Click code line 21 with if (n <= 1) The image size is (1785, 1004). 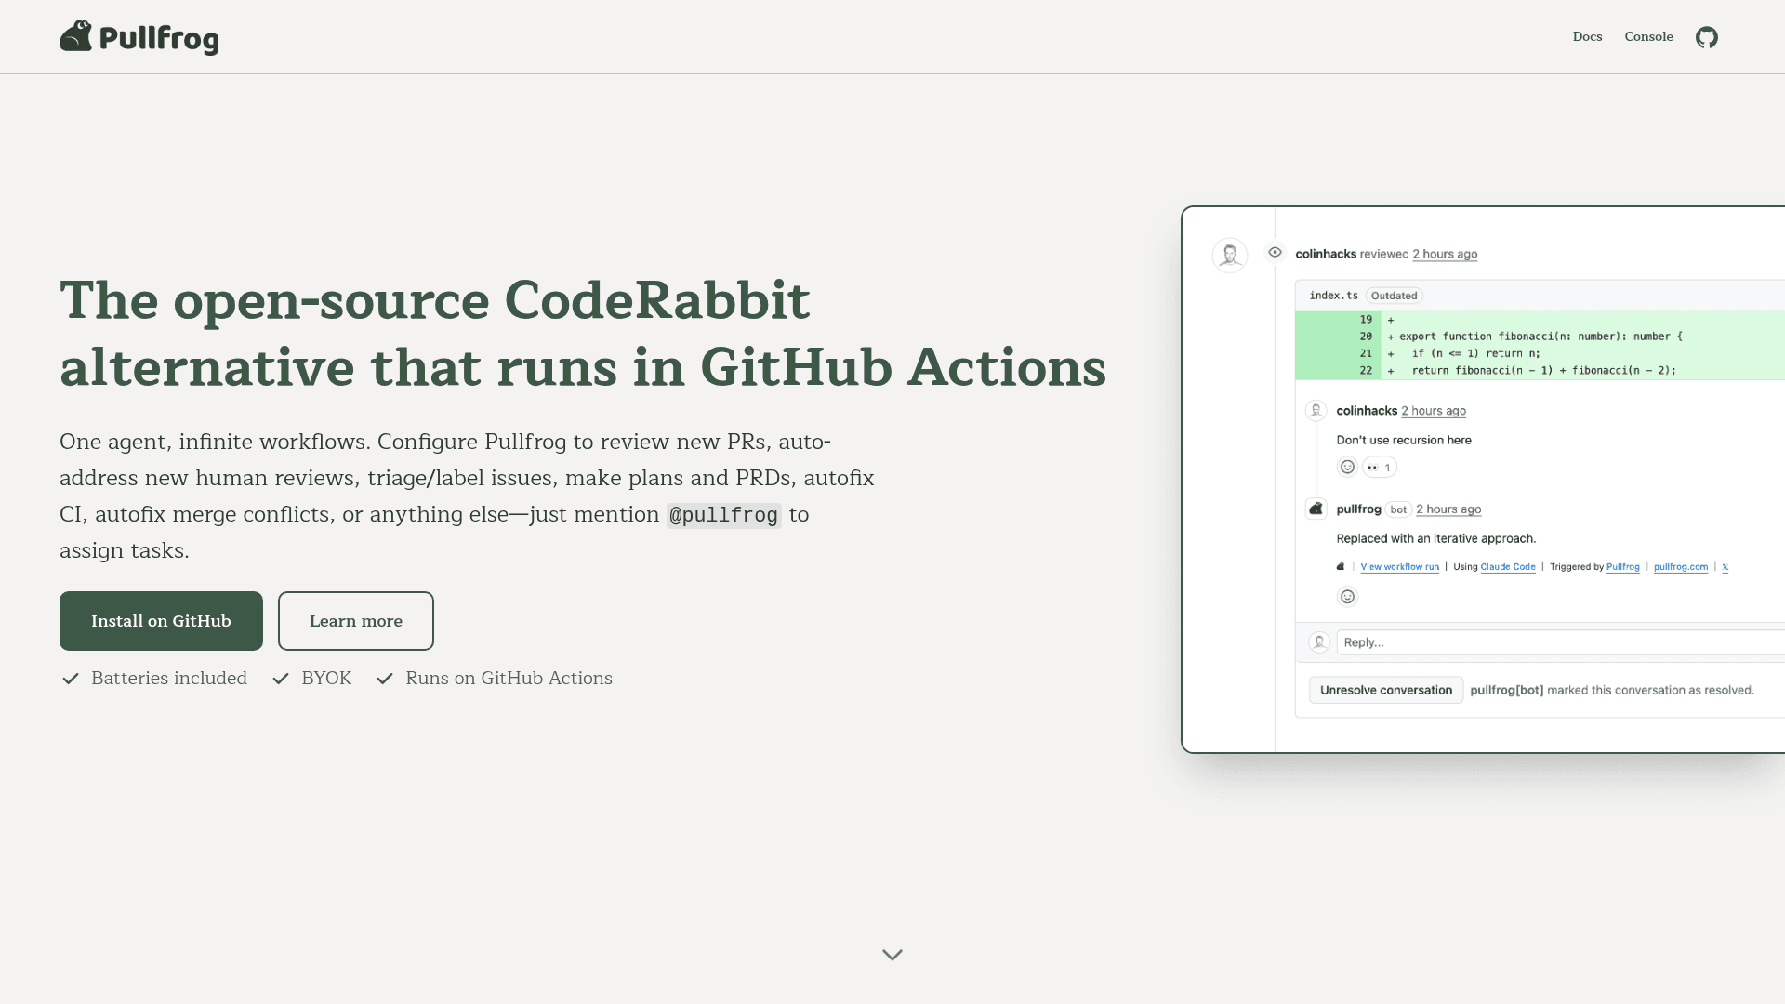1540,353
